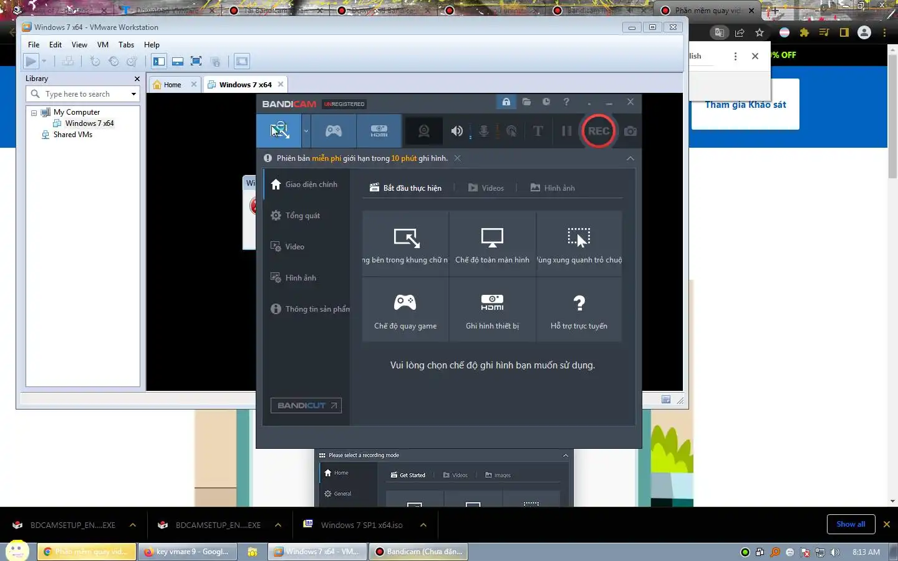Open Bandicam output folder icon

[527, 102]
